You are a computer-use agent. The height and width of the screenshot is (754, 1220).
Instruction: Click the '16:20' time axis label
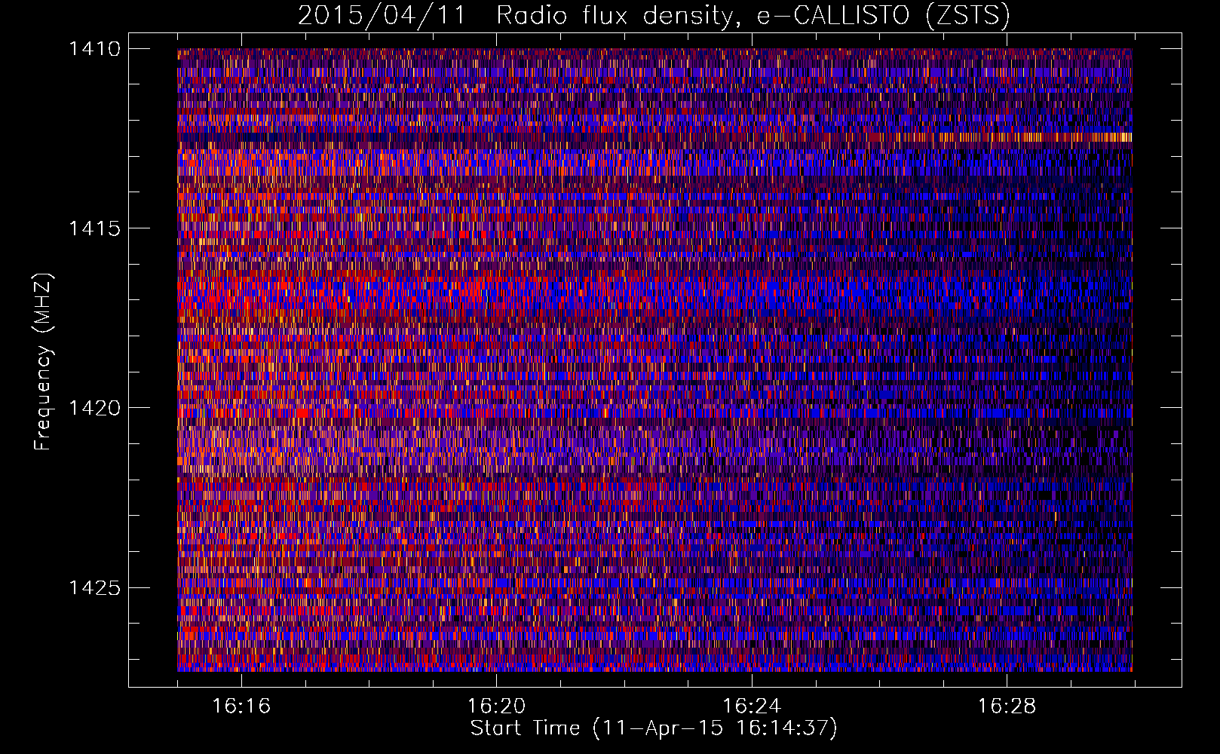(496, 706)
